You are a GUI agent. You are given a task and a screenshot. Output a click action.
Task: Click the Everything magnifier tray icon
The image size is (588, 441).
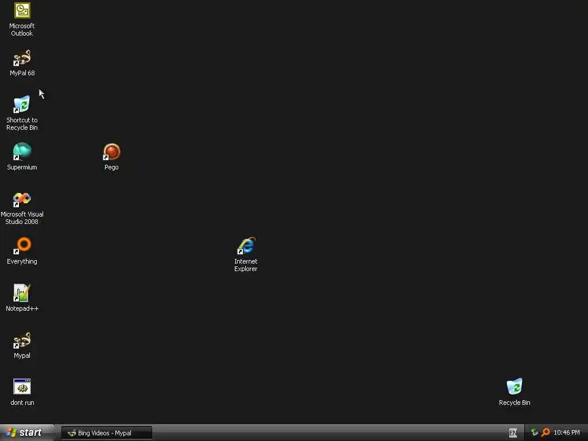pyautogui.click(x=546, y=432)
